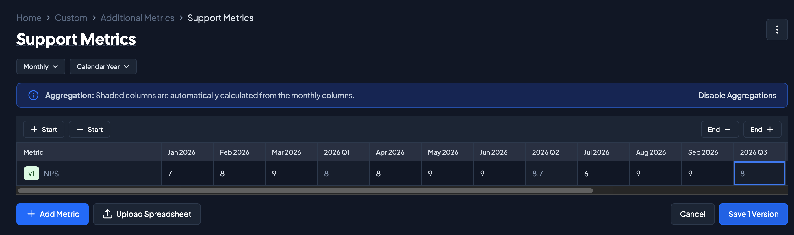Click the aggregation info circle icon
Image resolution: width=794 pixels, height=235 pixels.
[x=33, y=95]
